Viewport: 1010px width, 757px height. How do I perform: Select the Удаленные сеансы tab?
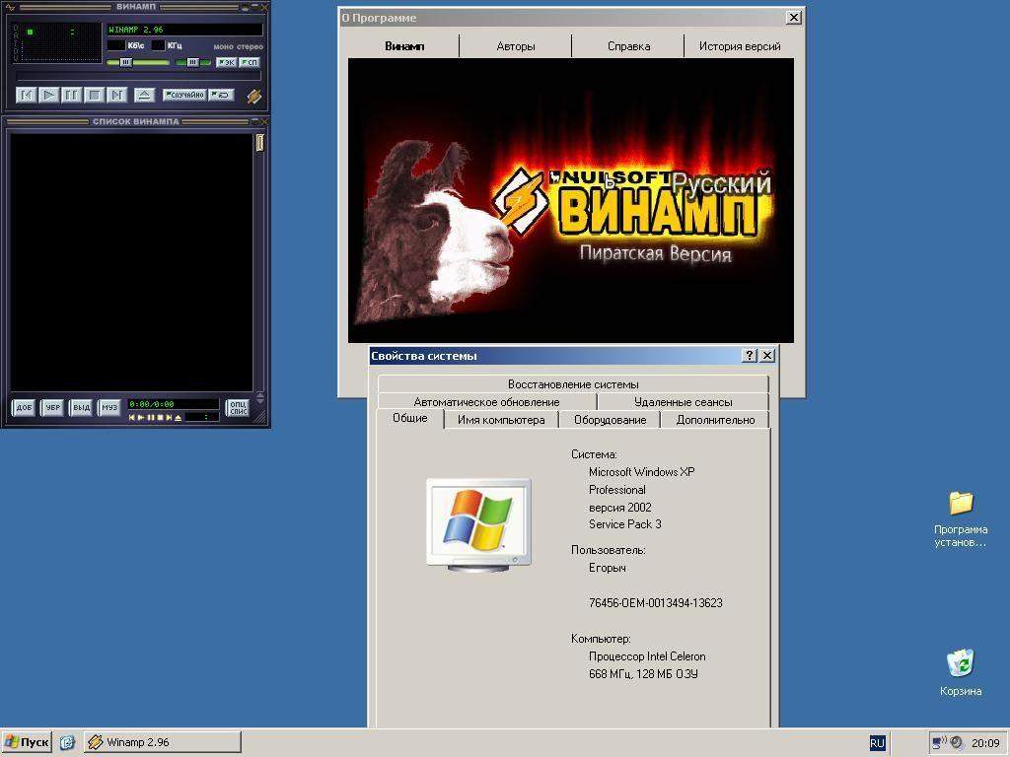point(683,402)
